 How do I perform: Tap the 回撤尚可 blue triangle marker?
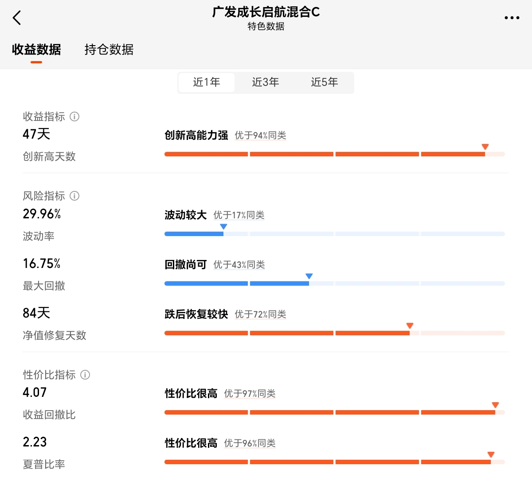pyautogui.click(x=309, y=276)
